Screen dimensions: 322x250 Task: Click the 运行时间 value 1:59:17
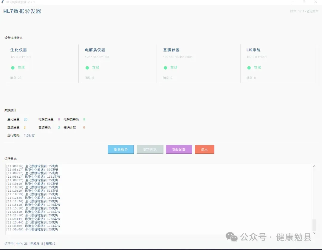point(29,135)
